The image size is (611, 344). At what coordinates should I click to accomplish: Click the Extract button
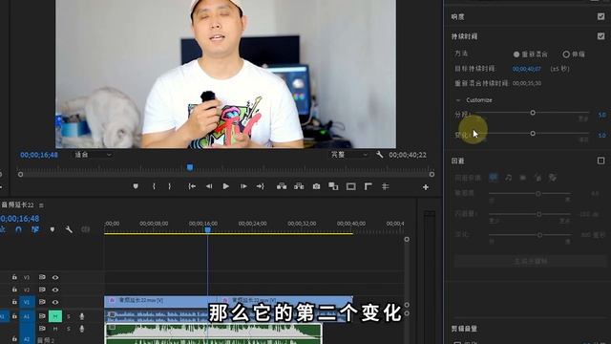pyautogui.click(x=299, y=186)
